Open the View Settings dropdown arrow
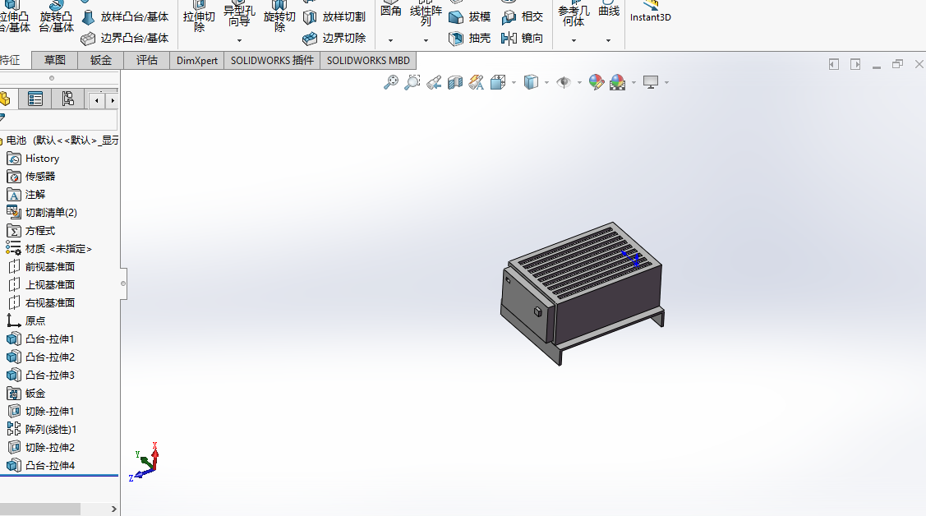 pyautogui.click(x=666, y=83)
